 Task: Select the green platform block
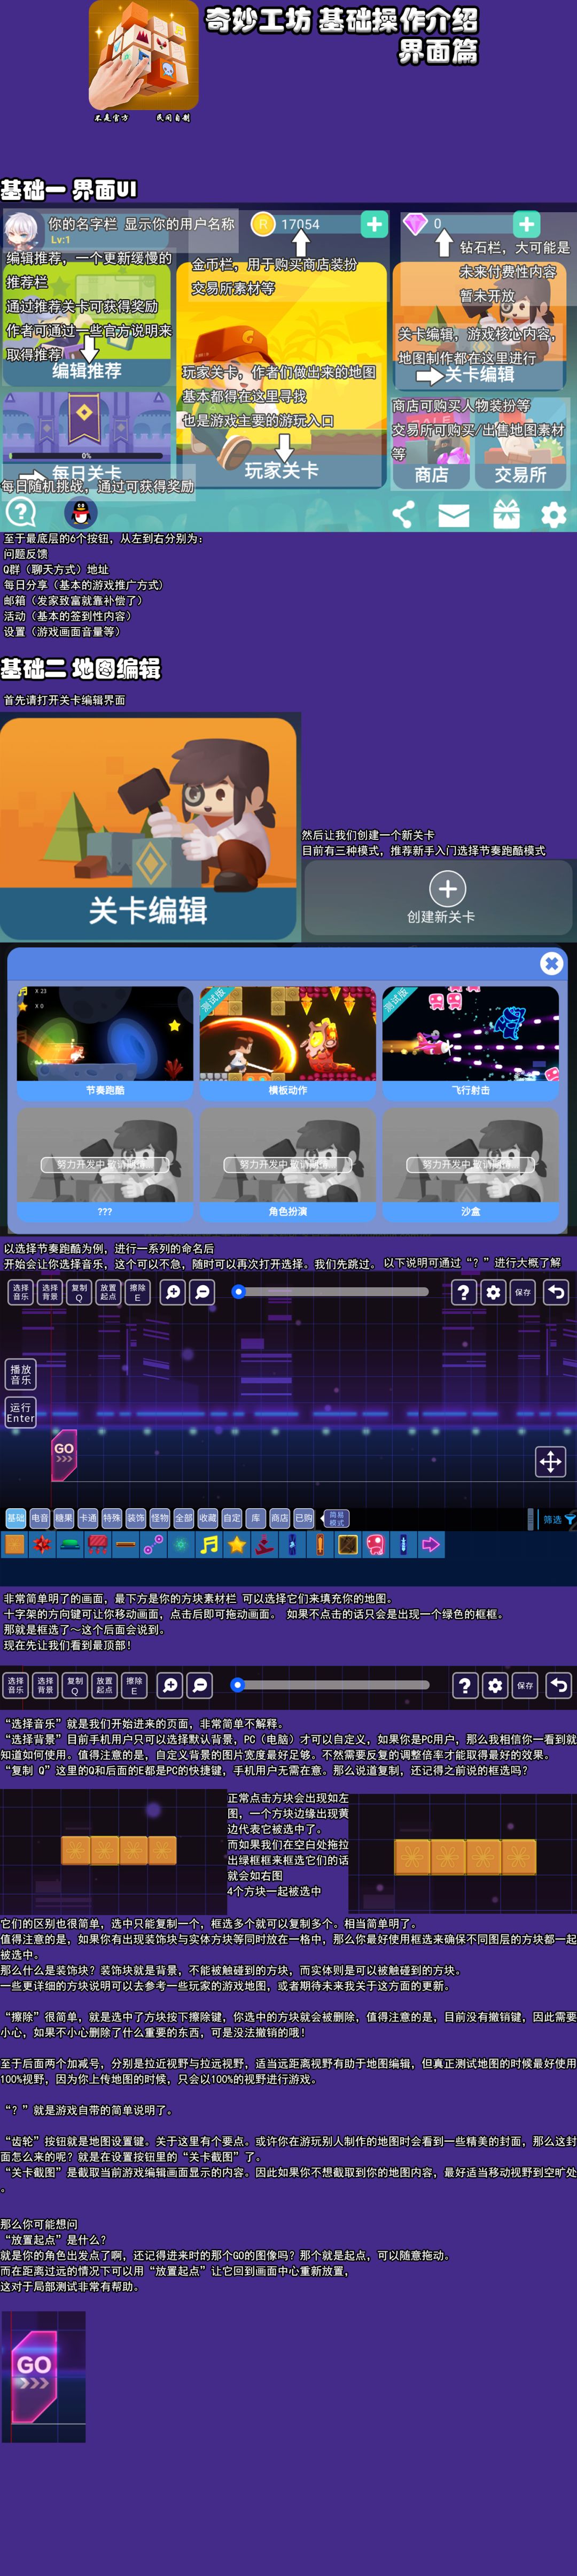[70, 1544]
